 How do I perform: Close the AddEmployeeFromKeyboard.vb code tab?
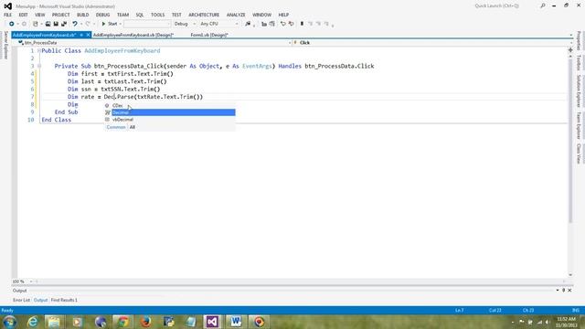tap(88, 35)
